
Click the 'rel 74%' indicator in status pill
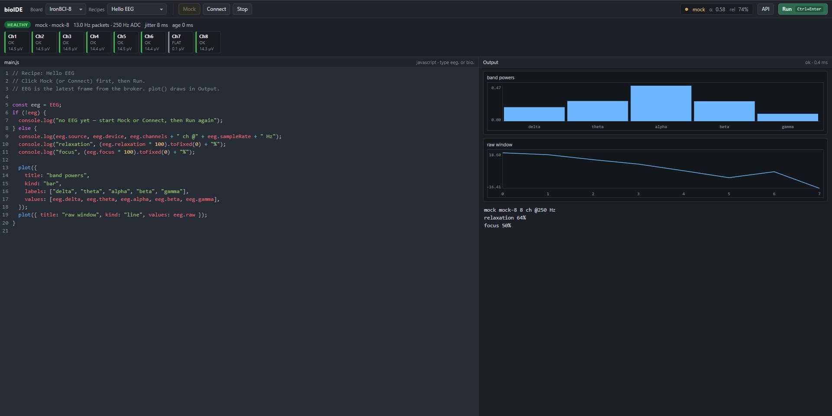tap(739, 9)
